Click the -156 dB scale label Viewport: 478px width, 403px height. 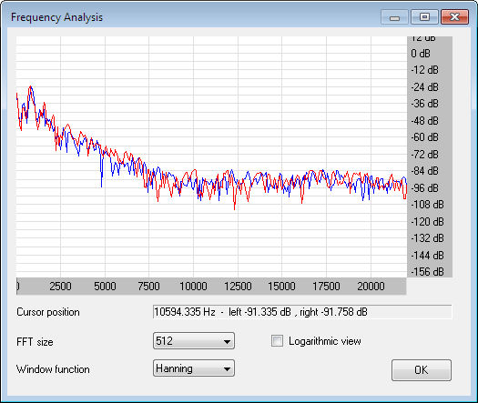[427, 271]
